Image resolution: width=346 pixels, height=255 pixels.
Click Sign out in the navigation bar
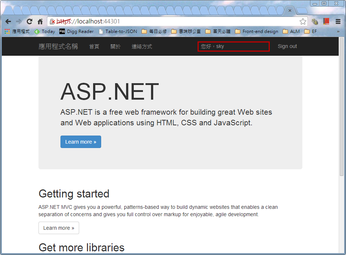(287, 46)
